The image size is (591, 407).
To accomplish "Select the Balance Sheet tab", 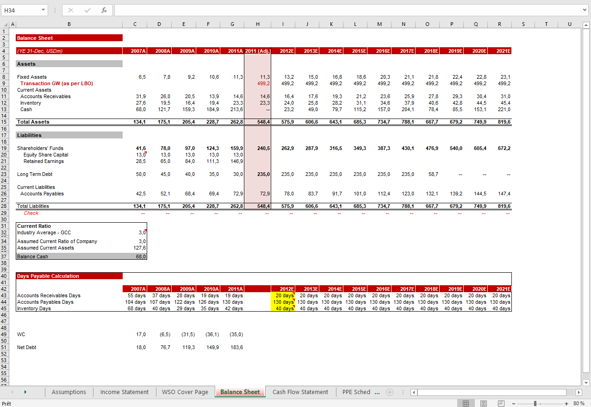I will [x=240, y=392].
